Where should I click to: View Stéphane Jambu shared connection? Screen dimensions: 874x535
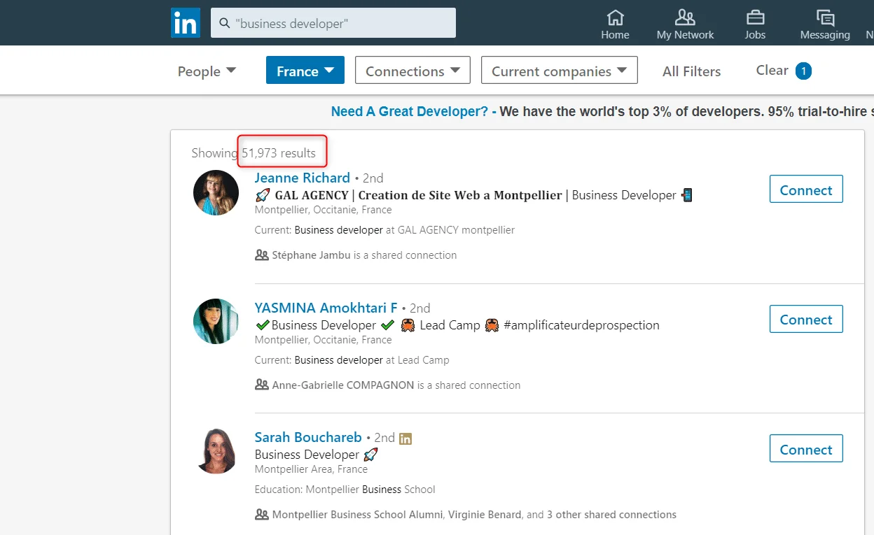pyautogui.click(x=364, y=255)
